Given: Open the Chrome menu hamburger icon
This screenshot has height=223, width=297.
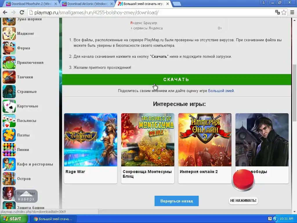Looking at the screenshot, I should pyautogui.click(x=292, y=12).
